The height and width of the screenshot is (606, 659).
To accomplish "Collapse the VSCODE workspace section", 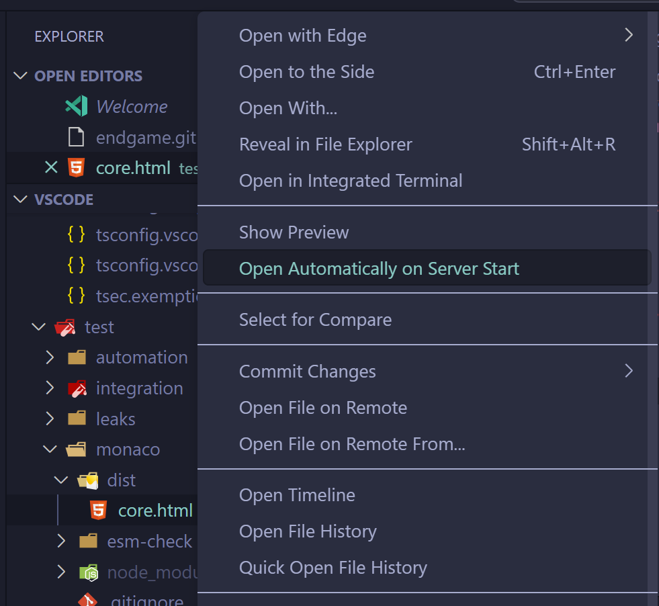I will coord(19,199).
